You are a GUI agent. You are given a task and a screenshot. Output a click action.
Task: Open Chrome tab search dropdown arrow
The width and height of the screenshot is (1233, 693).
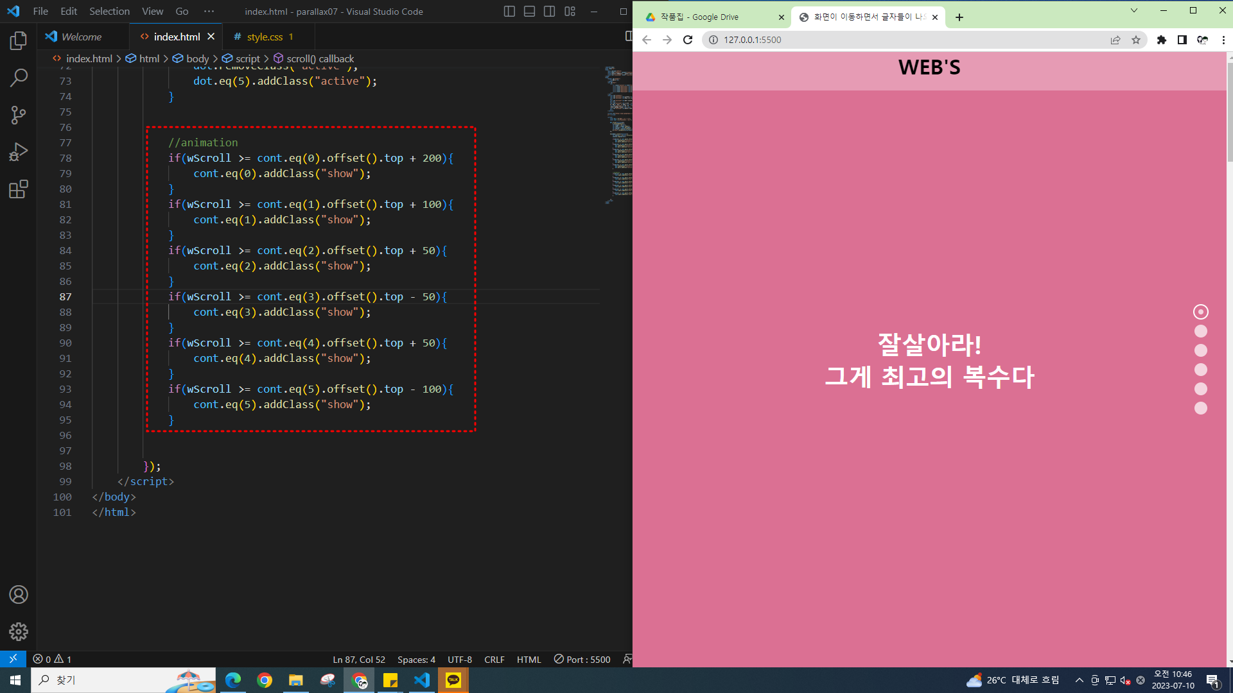(1134, 10)
